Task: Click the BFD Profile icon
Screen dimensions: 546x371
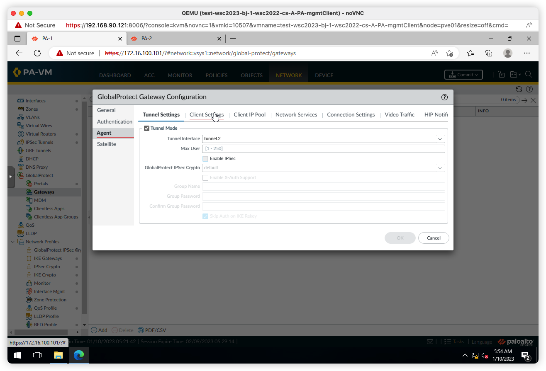Action: [29, 325]
